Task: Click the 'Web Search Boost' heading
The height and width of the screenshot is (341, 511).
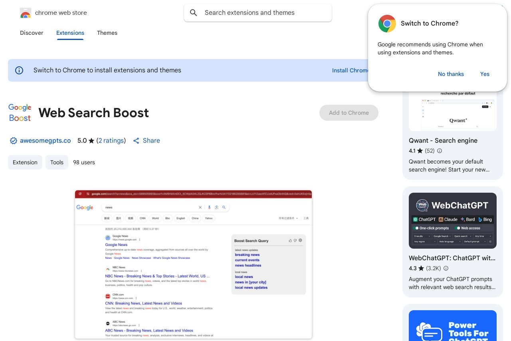Action: click(x=94, y=113)
